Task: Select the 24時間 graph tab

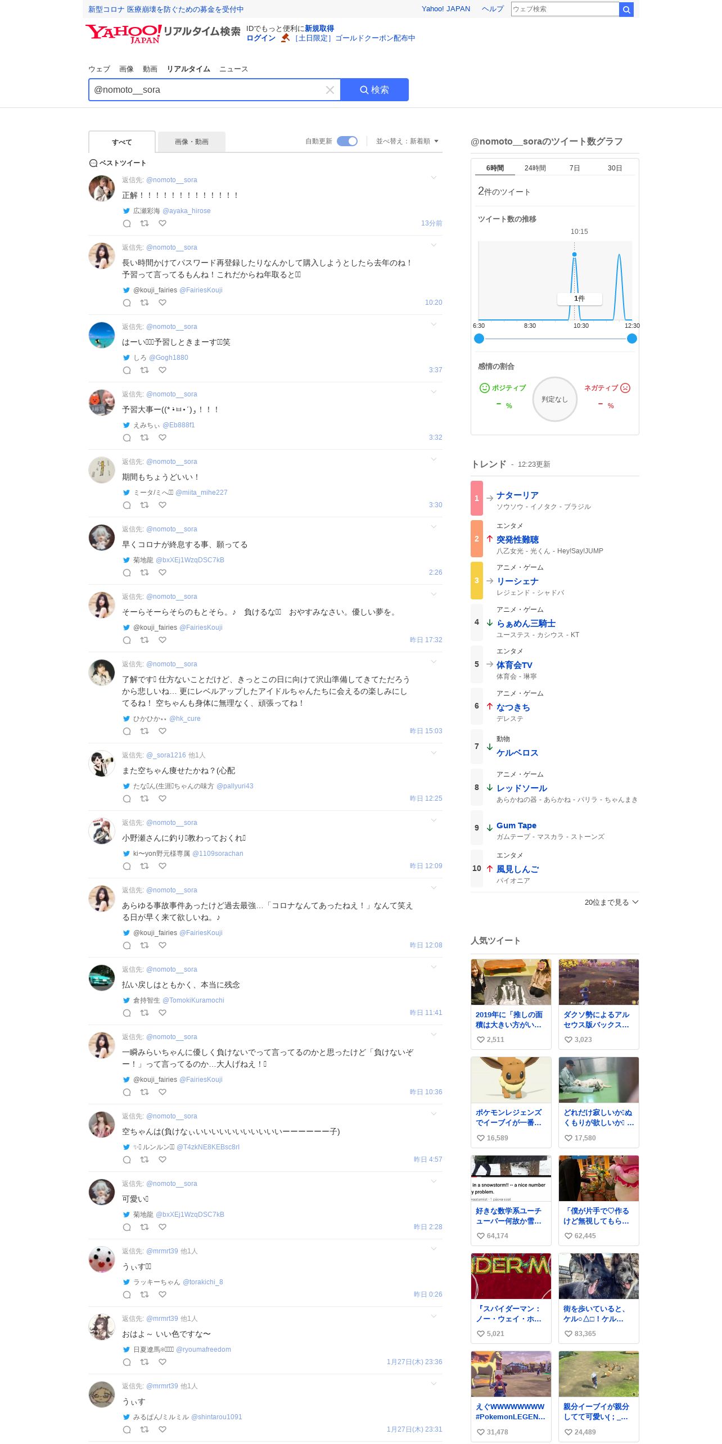Action: coord(535,168)
